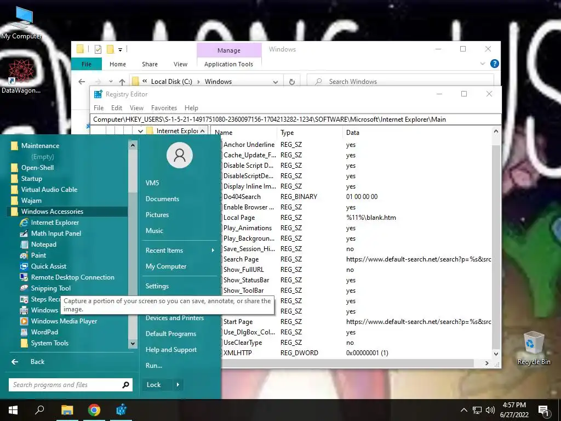Click the network icon in system tray
Image resolution: width=561 pixels, height=421 pixels.
pyautogui.click(x=477, y=410)
